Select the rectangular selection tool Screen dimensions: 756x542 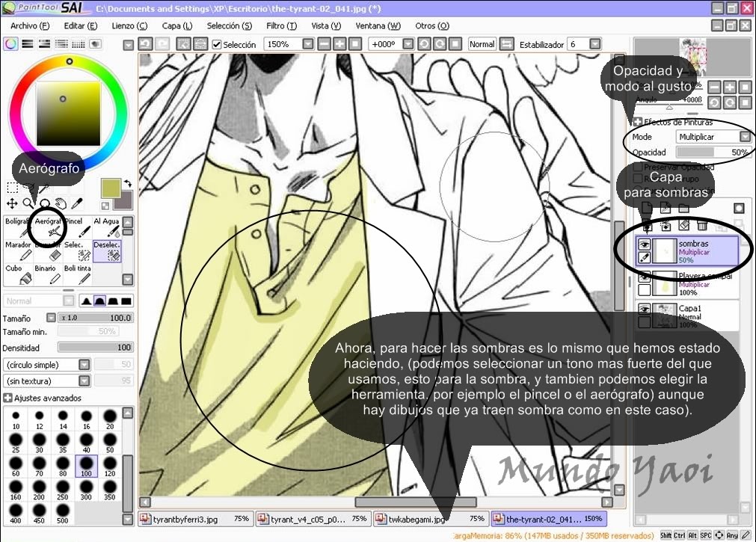[x=12, y=187]
